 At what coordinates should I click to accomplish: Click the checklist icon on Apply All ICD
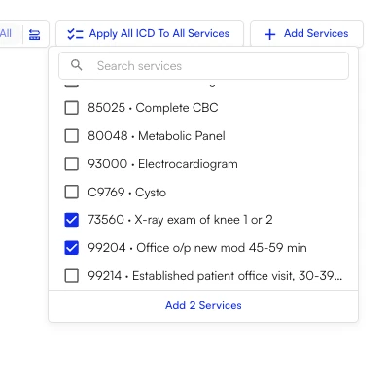pyautogui.click(x=75, y=34)
